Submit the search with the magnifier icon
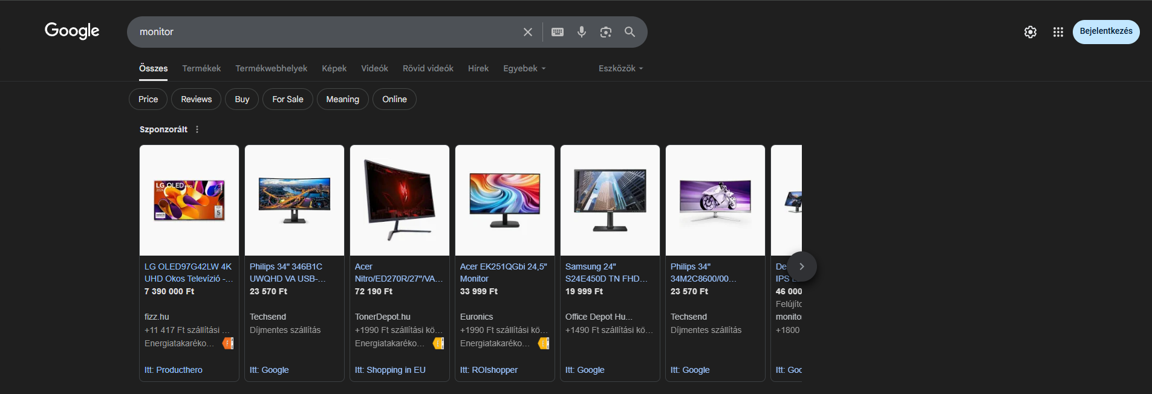The width and height of the screenshot is (1152, 394). click(x=630, y=32)
